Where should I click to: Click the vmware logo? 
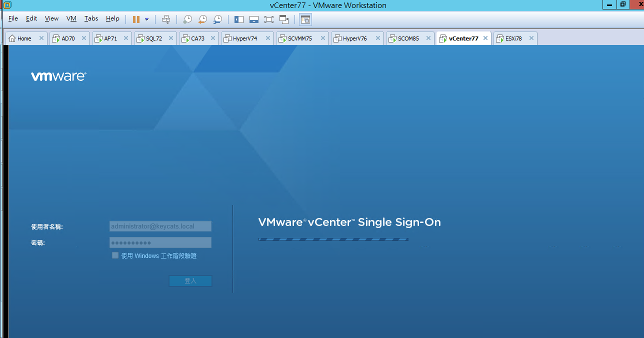[x=58, y=76]
